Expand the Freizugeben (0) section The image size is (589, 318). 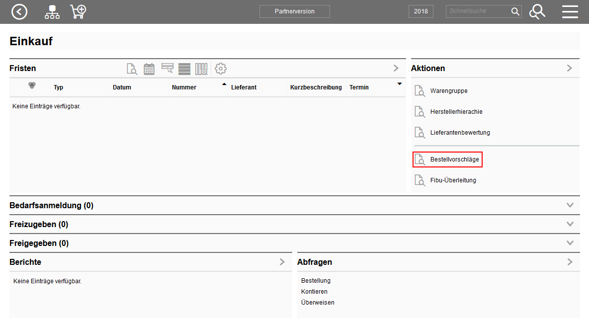coord(570,224)
